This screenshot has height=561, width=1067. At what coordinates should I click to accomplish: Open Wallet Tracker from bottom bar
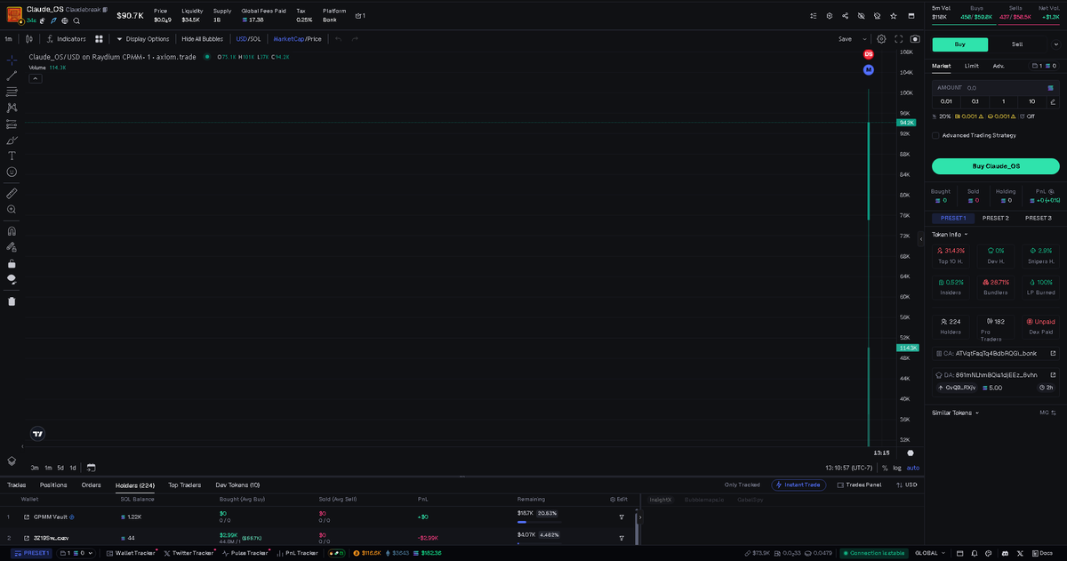pyautogui.click(x=130, y=553)
